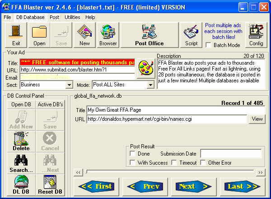The height and width of the screenshot is (199, 271).
Task: Open the Post menu
Action: pyautogui.click(x=54, y=17)
